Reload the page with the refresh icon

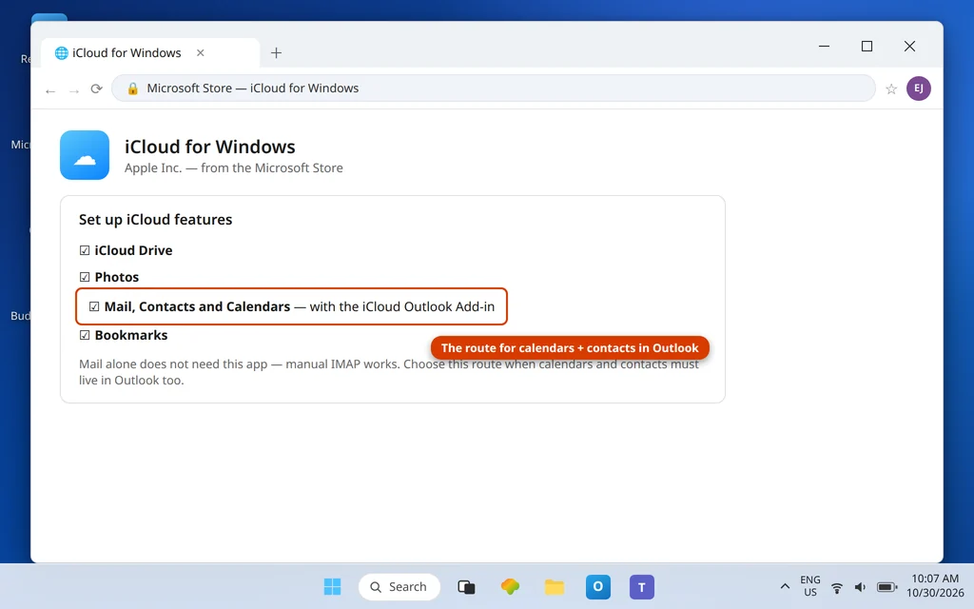click(96, 88)
